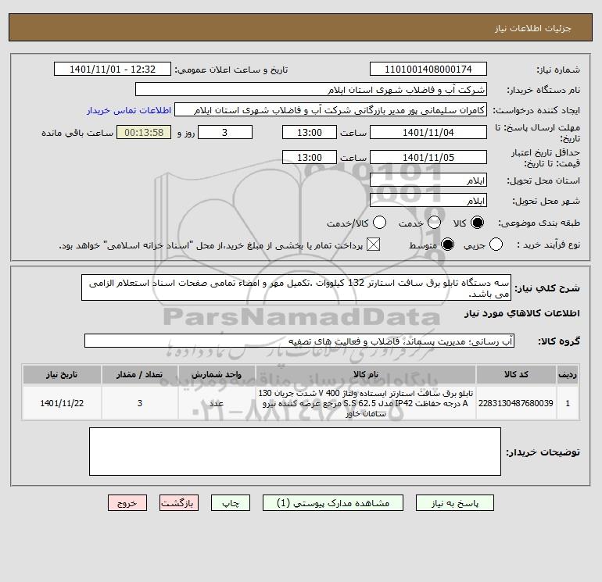The width and height of the screenshot is (602, 582).
Task: Click the general need description text box
Action: (296, 287)
